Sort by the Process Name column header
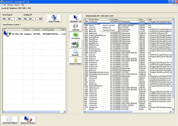This screenshot has height=126, width=178. [x=99, y=19]
